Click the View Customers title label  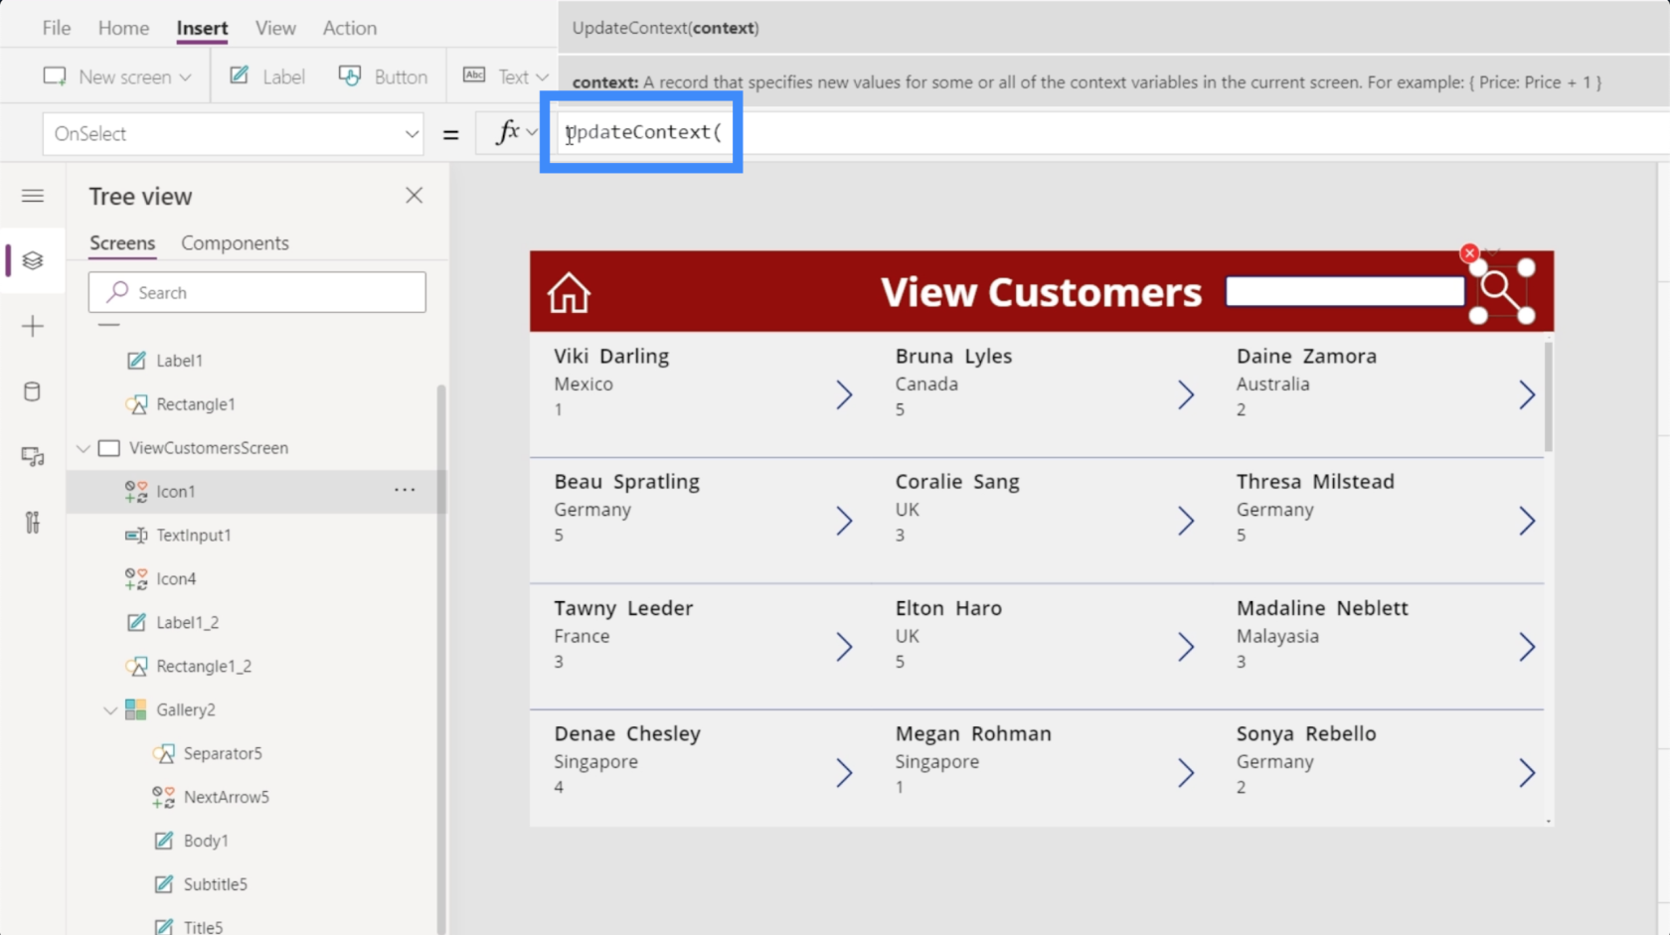pyautogui.click(x=1041, y=292)
